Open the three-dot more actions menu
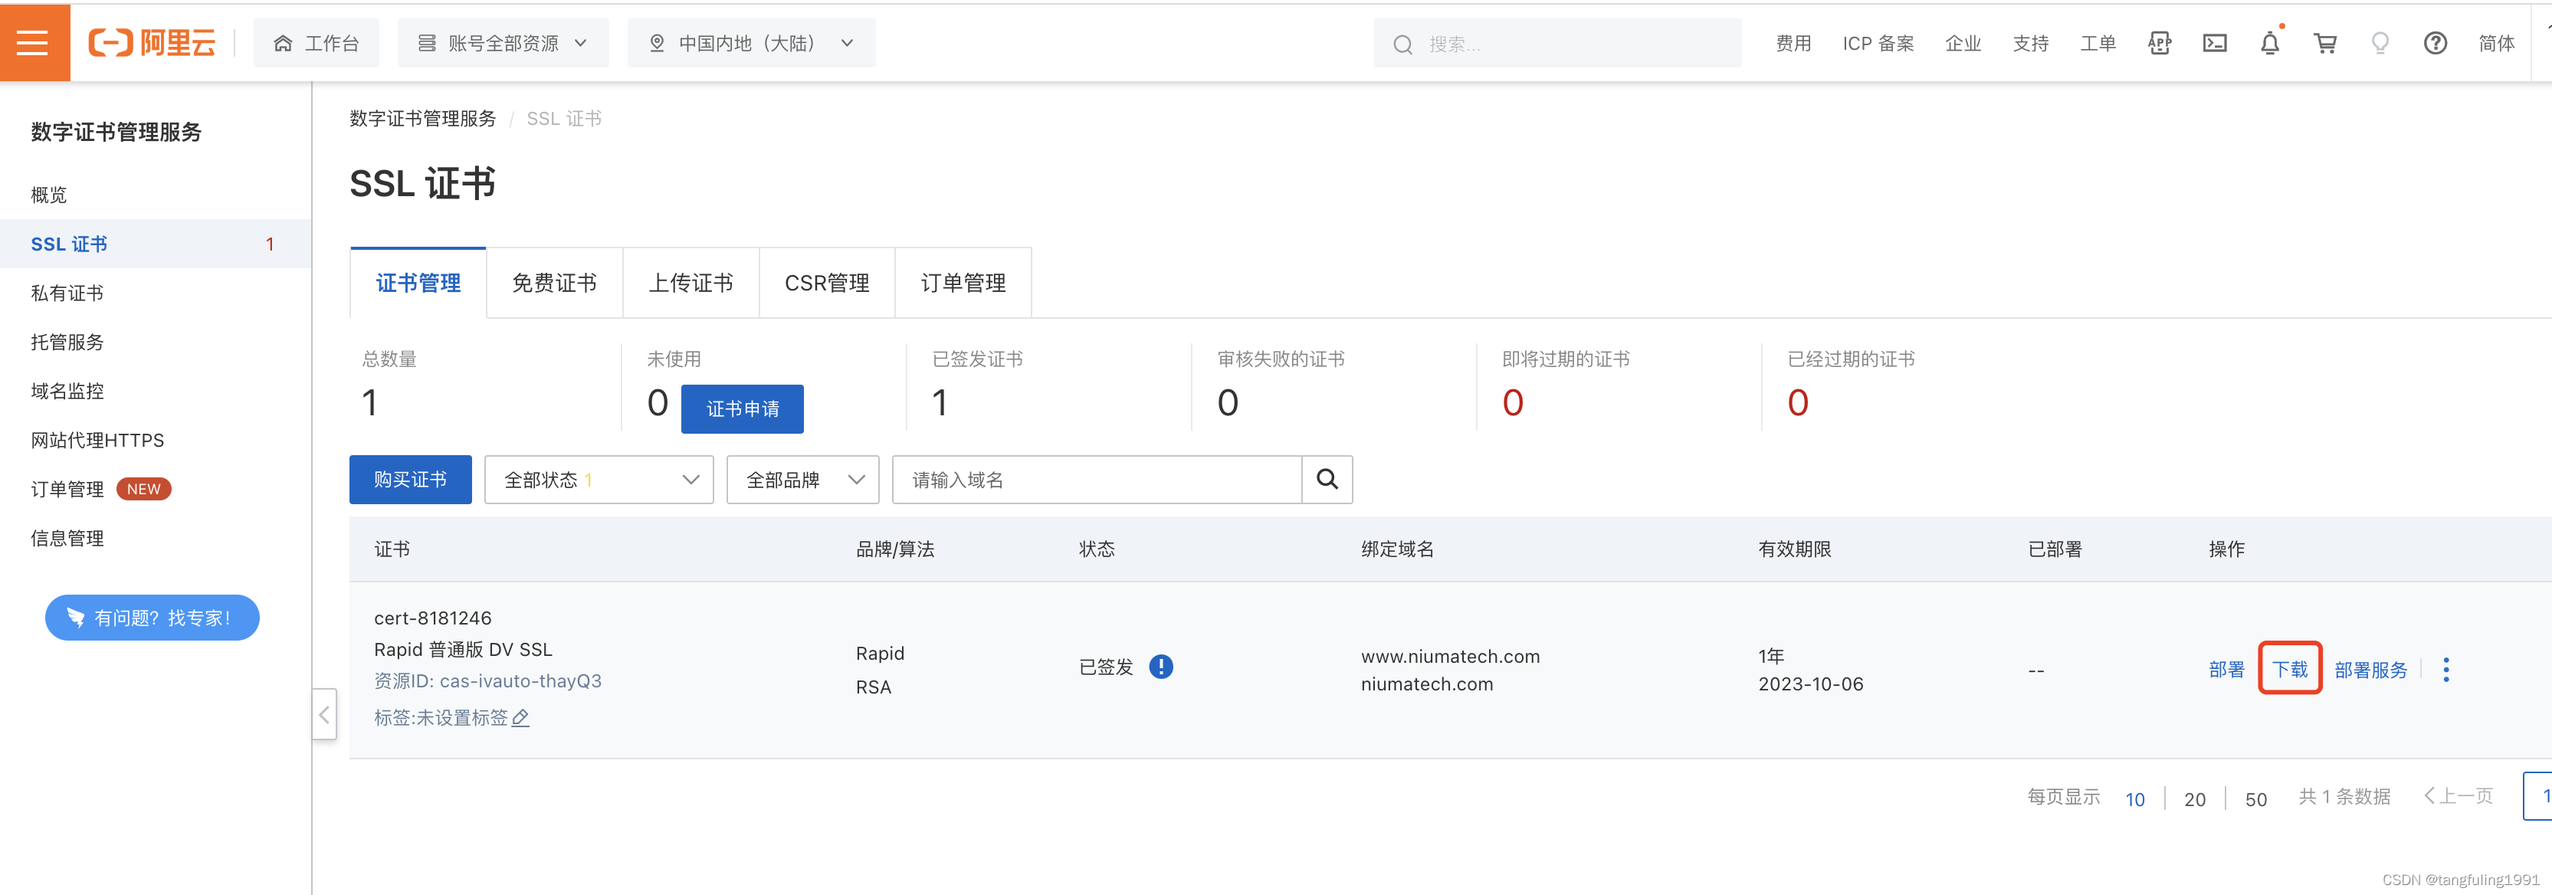The height and width of the screenshot is (895, 2552). pos(2446,670)
